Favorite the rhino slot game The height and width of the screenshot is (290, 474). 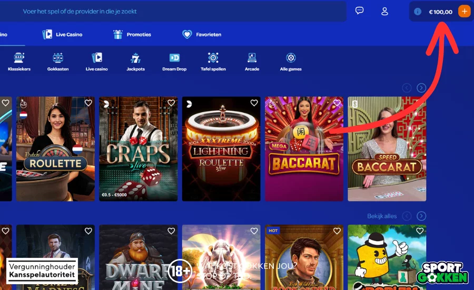coord(254,231)
